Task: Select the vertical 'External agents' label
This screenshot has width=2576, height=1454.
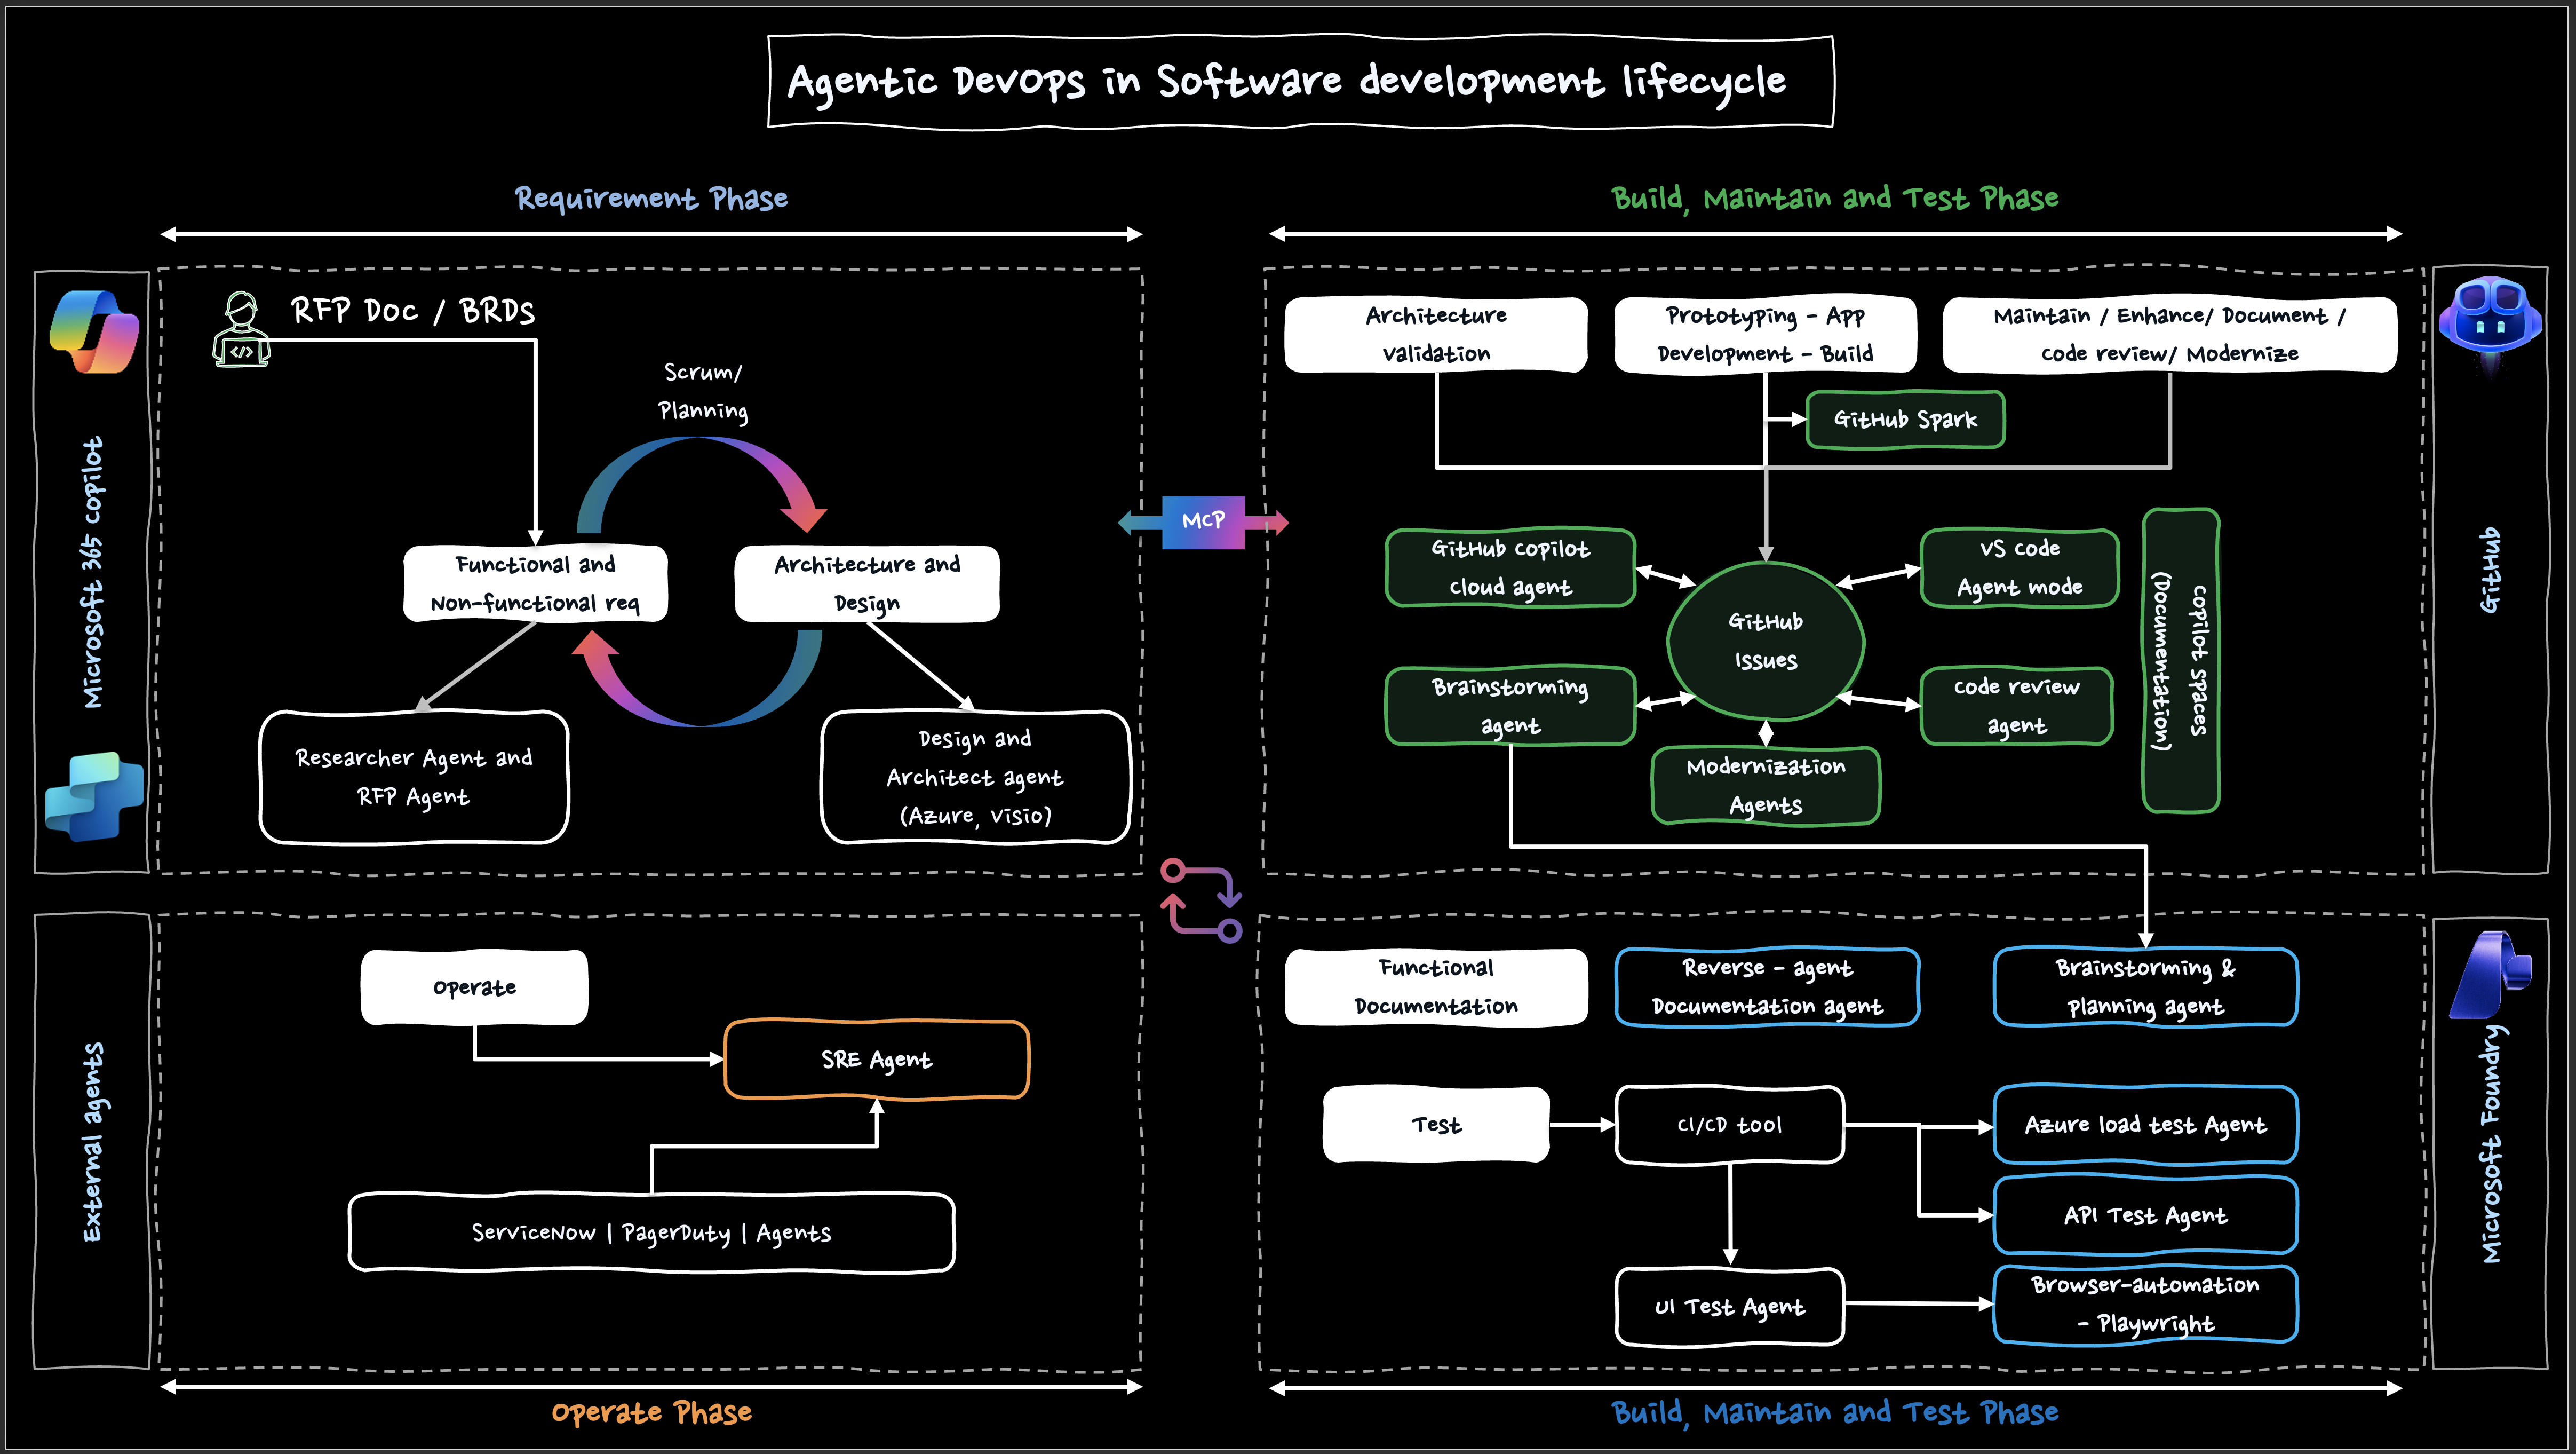Action: (x=93, y=1142)
